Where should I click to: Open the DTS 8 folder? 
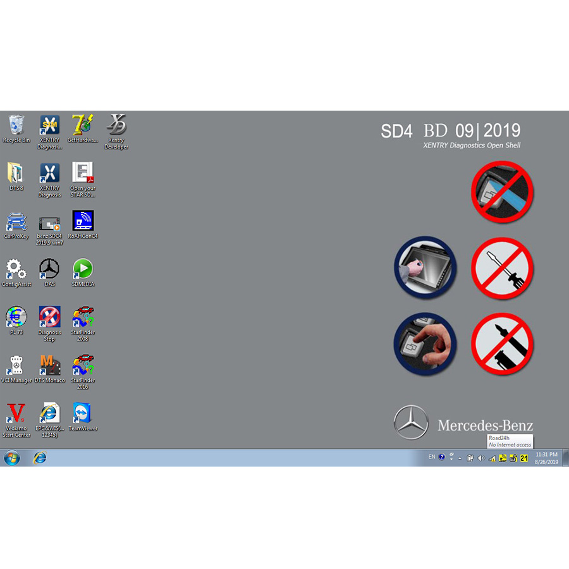(x=16, y=174)
